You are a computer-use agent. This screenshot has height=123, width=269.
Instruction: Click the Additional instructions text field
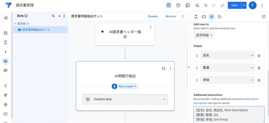229,115
